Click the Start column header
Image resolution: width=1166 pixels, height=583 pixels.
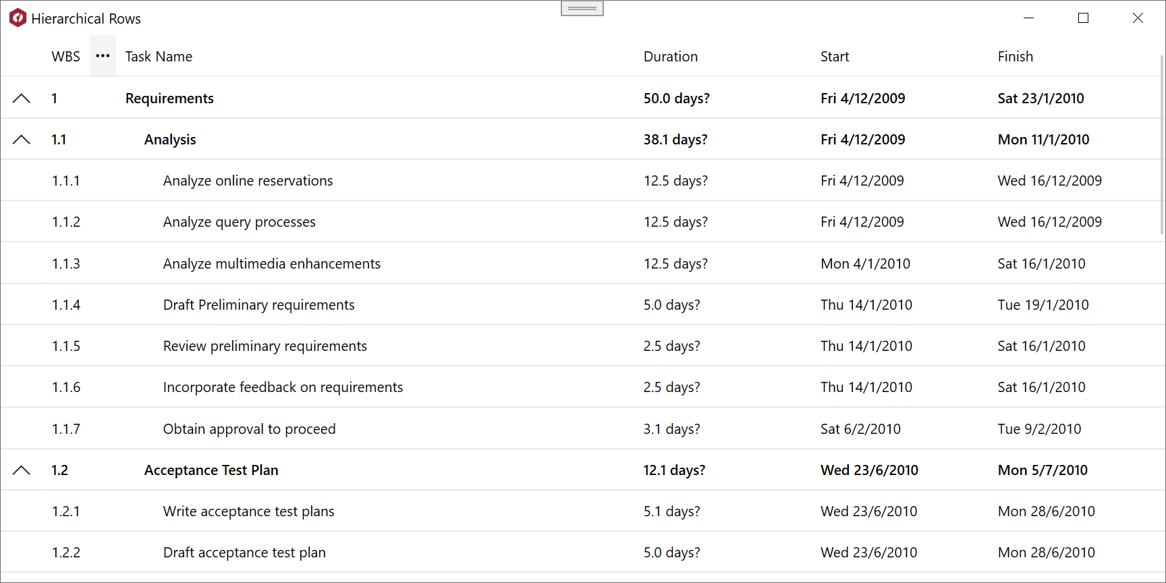click(x=835, y=57)
